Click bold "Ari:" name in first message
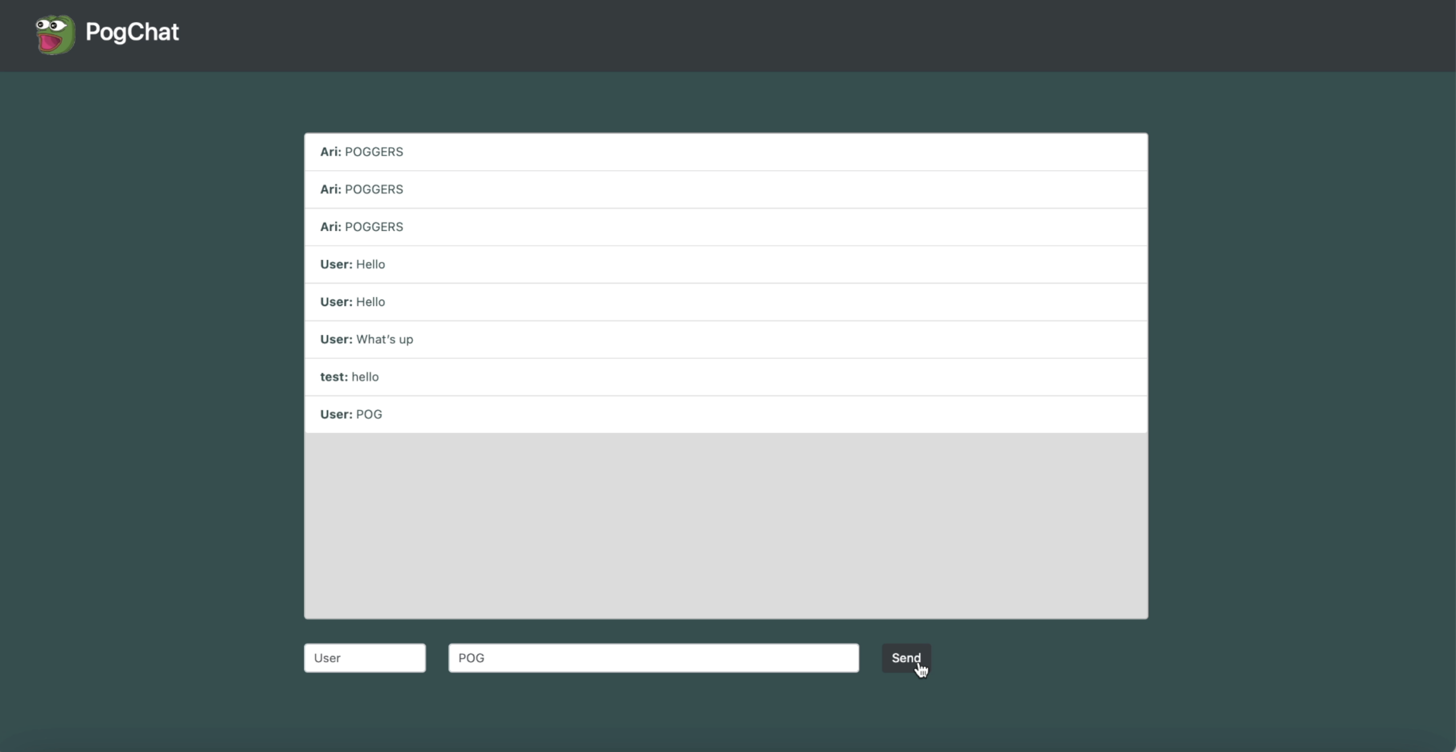 click(x=331, y=152)
